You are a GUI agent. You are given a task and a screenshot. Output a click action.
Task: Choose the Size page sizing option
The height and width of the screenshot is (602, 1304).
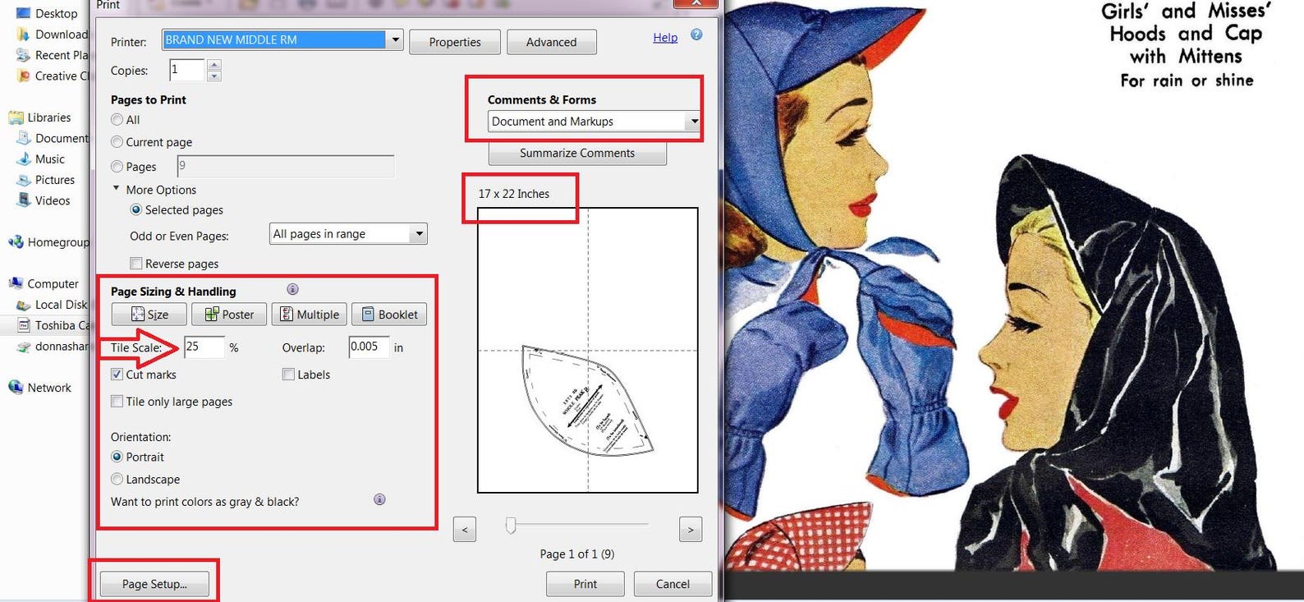tap(149, 315)
